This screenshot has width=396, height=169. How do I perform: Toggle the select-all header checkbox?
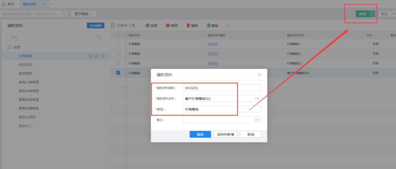(x=118, y=35)
